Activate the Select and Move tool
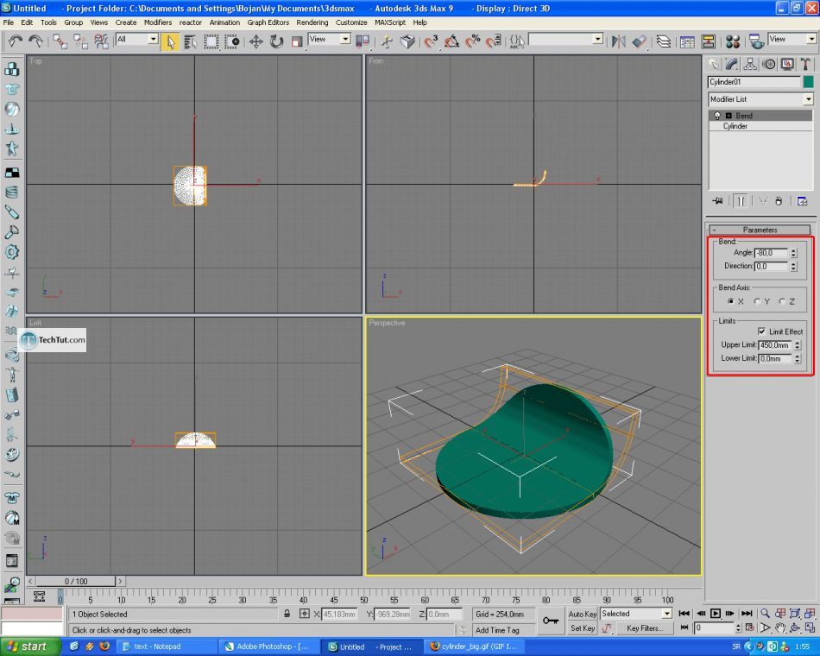Screen dimensions: 820x656 [x=255, y=41]
